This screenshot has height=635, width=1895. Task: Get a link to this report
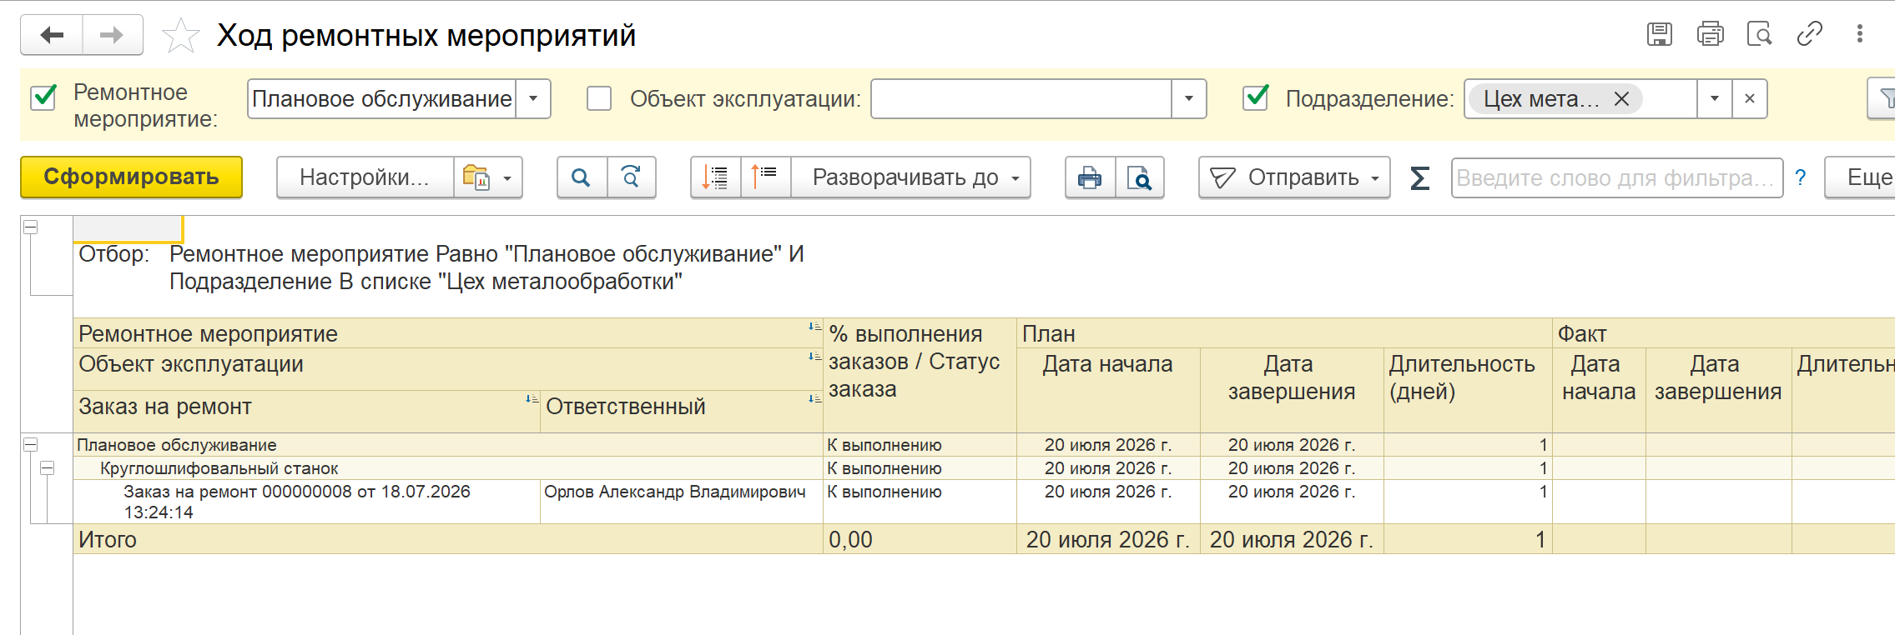click(x=1809, y=34)
